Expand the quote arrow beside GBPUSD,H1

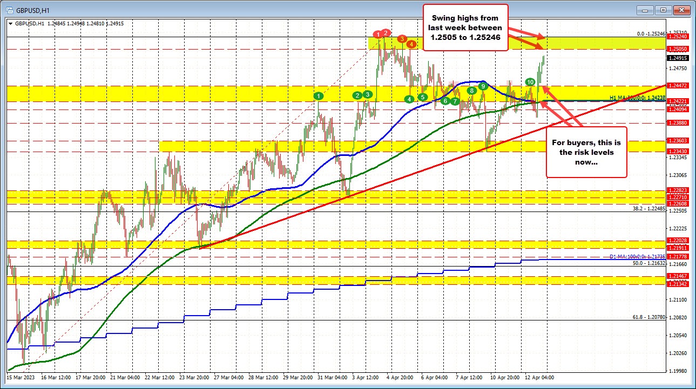click(x=11, y=23)
